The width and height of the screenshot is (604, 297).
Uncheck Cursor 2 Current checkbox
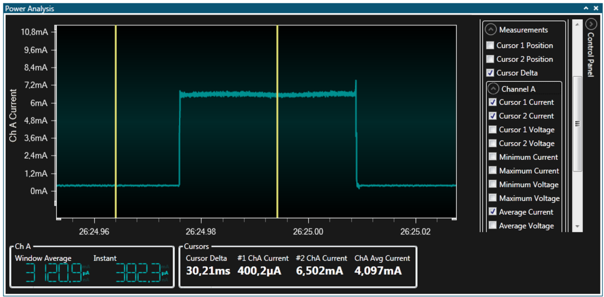493,116
